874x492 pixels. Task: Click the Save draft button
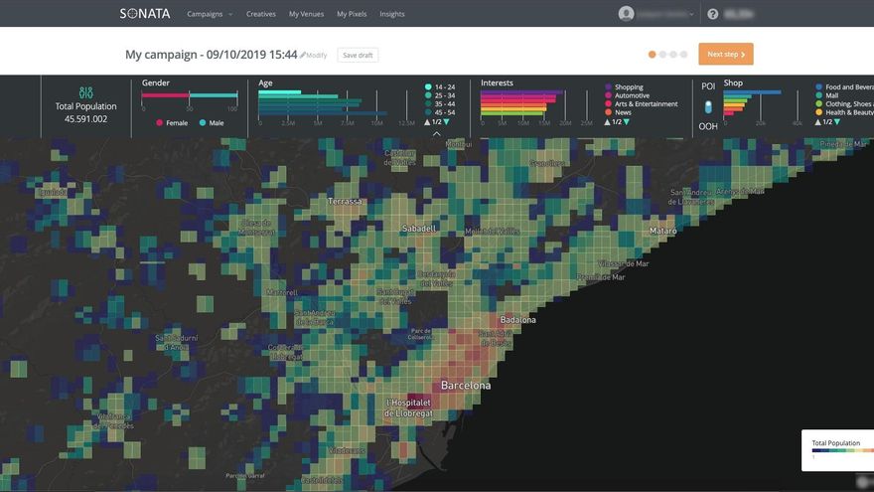pyautogui.click(x=358, y=56)
